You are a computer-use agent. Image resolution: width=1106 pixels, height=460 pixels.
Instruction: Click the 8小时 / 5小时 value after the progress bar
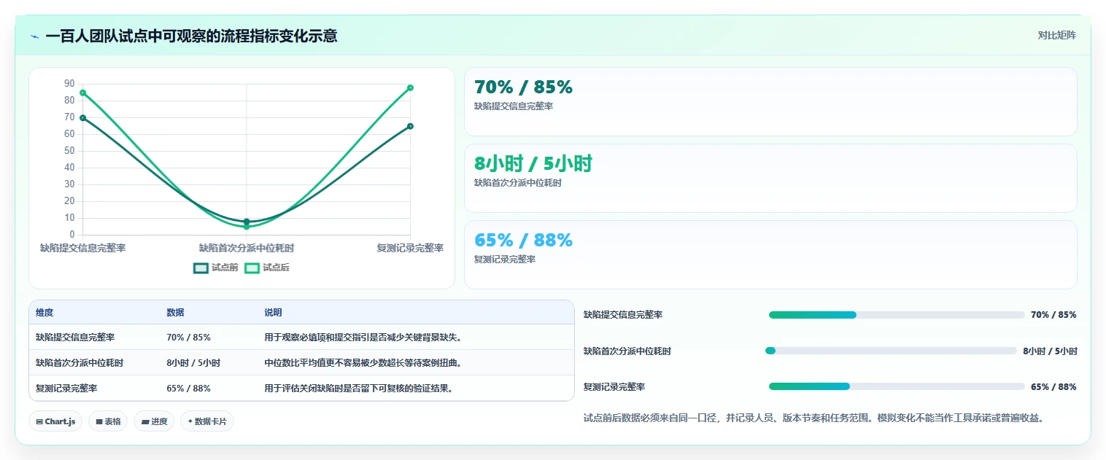[1050, 351]
